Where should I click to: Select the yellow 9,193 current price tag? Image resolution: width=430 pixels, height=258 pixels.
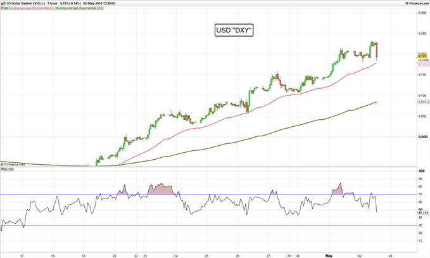coord(422,56)
